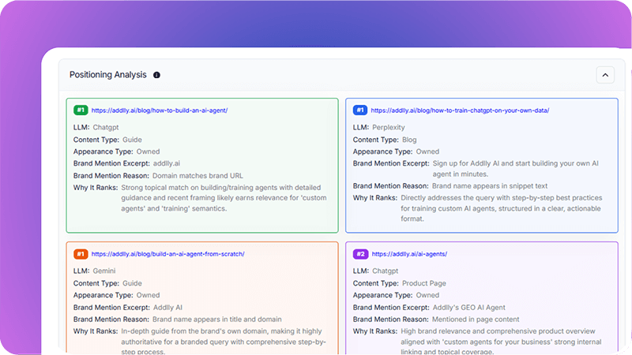Select the 'addlly.ai' brand mention excerpt
Image resolution: width=632 pixels, height=355 pixels.
[x=166, y=163]
